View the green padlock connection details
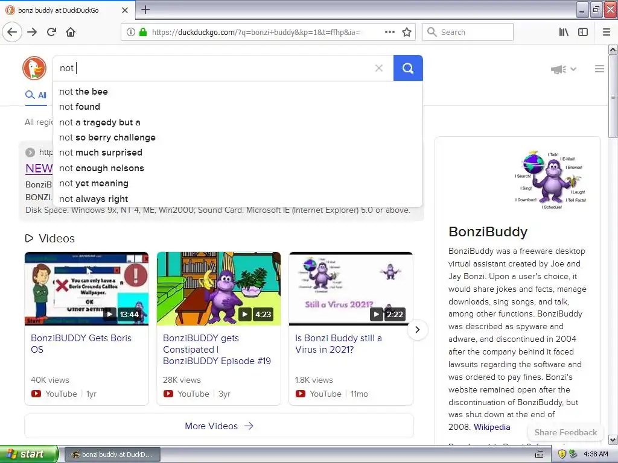The width and height of the screenshot is (618, 463). point(143,32)
